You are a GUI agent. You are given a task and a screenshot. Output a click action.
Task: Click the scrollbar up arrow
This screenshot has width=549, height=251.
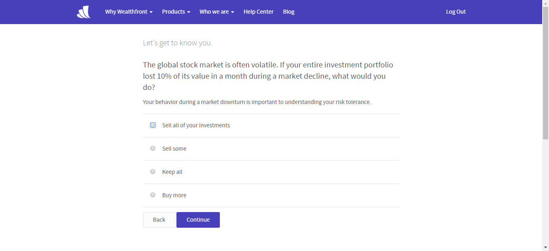(x=545, y=3)
